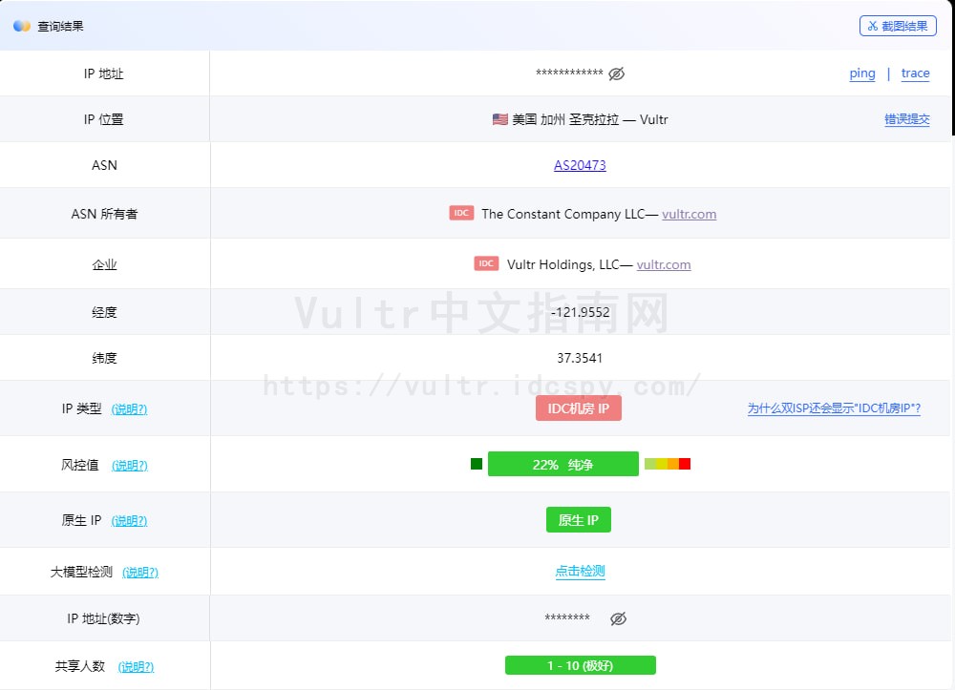Click the 美国 加州 圣克拉拉 — Vultr location text
The height and width of the screenshot is (690, 955).
[589, 119]
